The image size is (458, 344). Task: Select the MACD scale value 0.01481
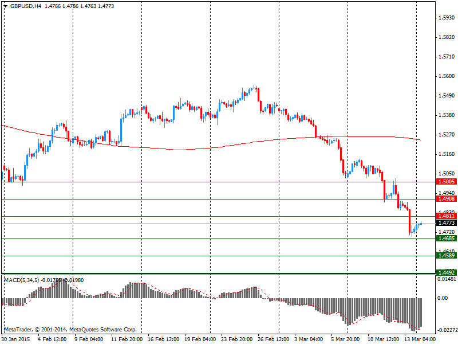pos(447,279)
